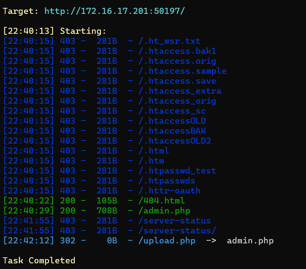The height and width of the screenshot is (269, 306).
Task: Click the /server-status/ path with trailing slash
Action: (177, 231)
